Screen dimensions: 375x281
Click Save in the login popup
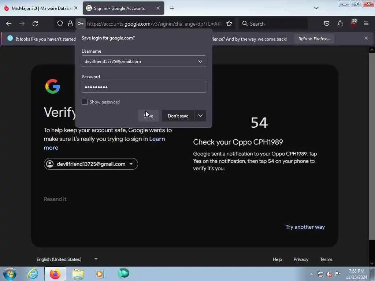coord(149,116)
